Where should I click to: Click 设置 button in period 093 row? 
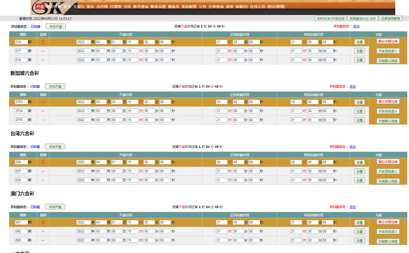[x=360, y=241]
